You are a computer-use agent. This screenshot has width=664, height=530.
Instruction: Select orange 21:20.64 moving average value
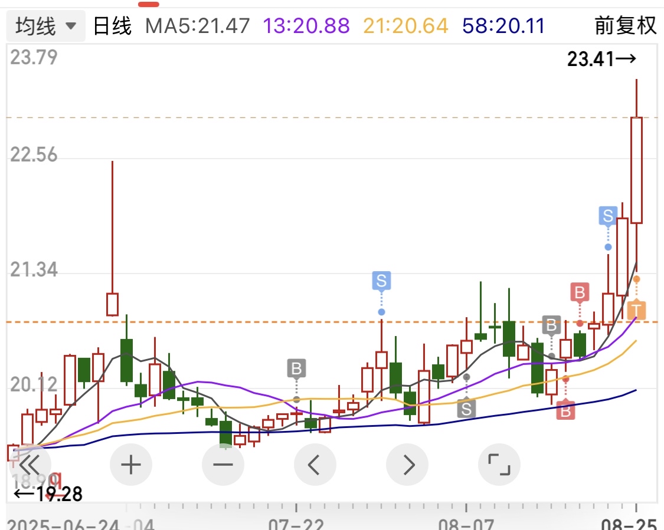coord(405,26)
